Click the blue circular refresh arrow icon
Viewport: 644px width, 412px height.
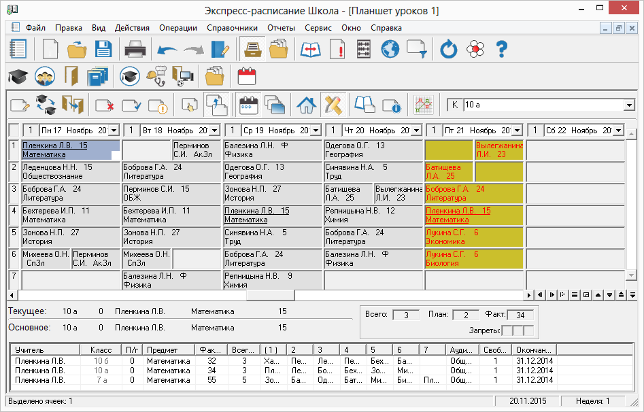(x=449, y=50)
